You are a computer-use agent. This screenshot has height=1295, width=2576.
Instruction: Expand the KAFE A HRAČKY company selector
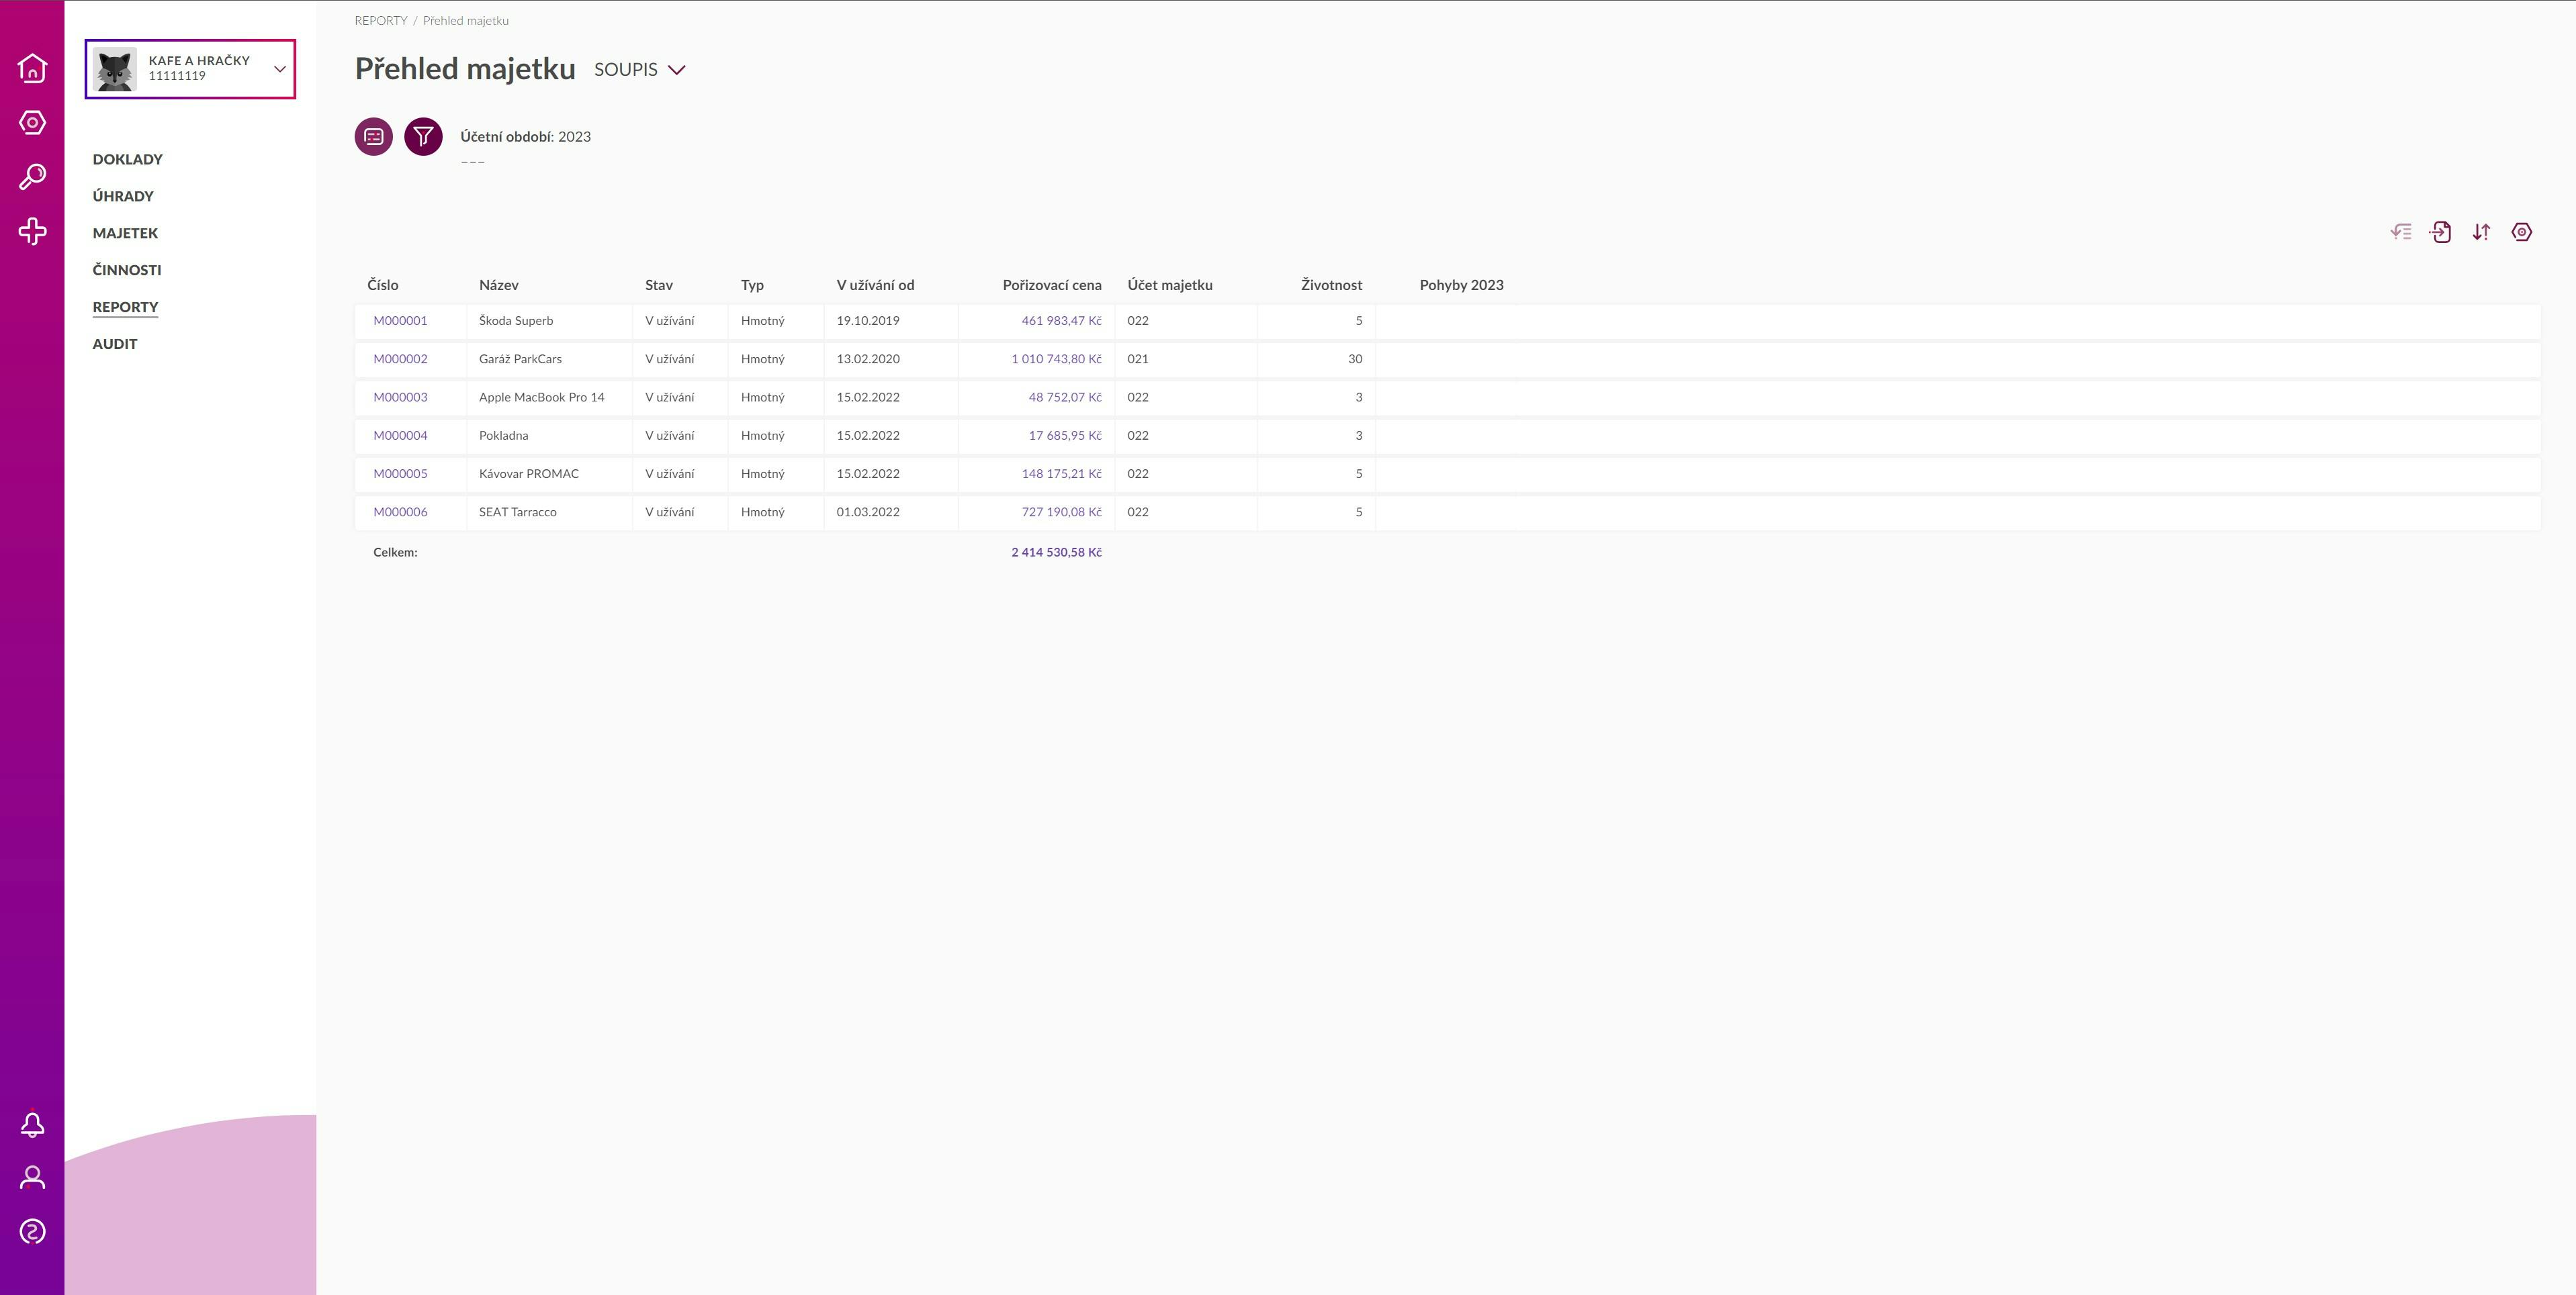190,69
